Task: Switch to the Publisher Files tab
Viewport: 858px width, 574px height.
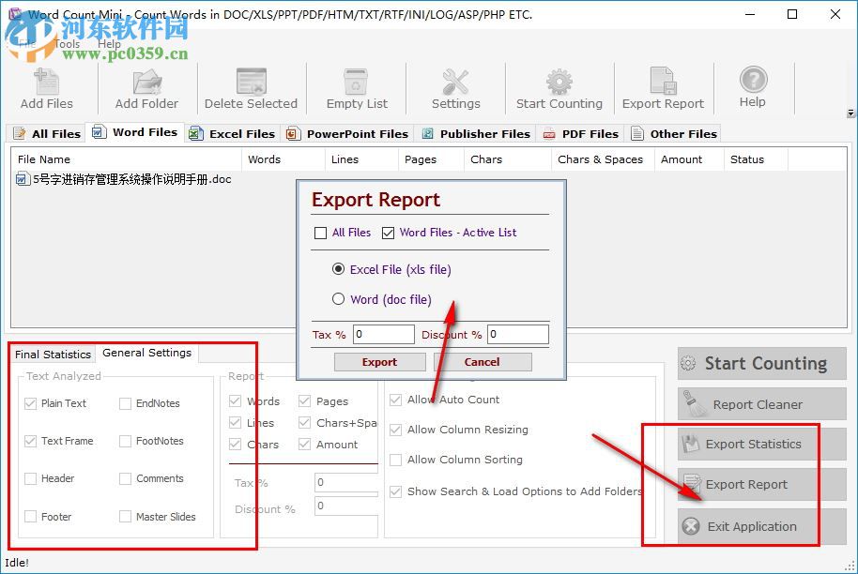Action: pos(475,133)
